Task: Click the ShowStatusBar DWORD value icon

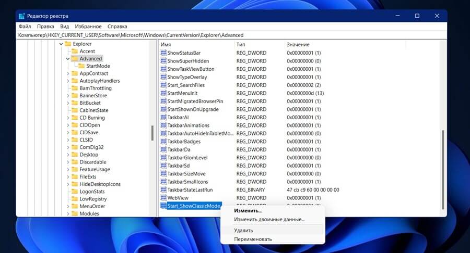Action: (163, 53)
